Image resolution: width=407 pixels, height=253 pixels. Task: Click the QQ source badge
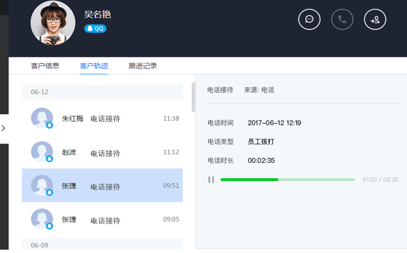(95, 29)
